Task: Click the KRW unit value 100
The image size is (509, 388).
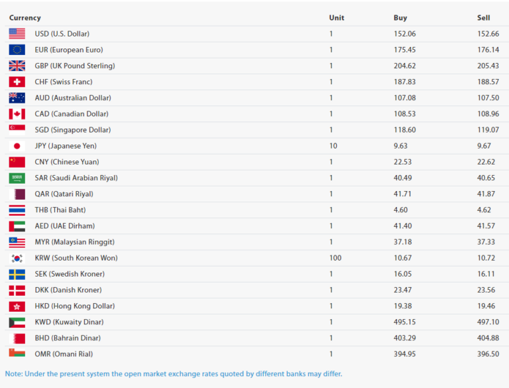Action: (x=335, y=258)
